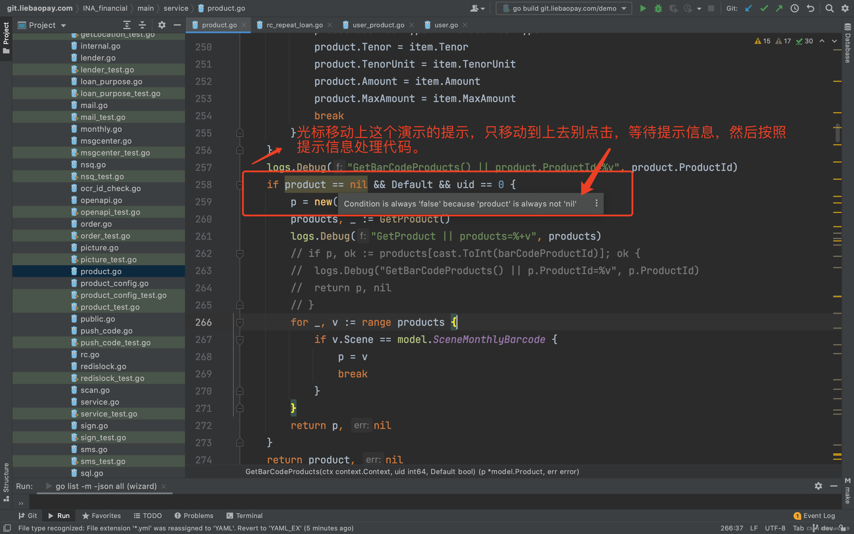Viewport: 854px width, 534px height.
Task: Commit changes with Git checkmark
Action: point(764,8)
